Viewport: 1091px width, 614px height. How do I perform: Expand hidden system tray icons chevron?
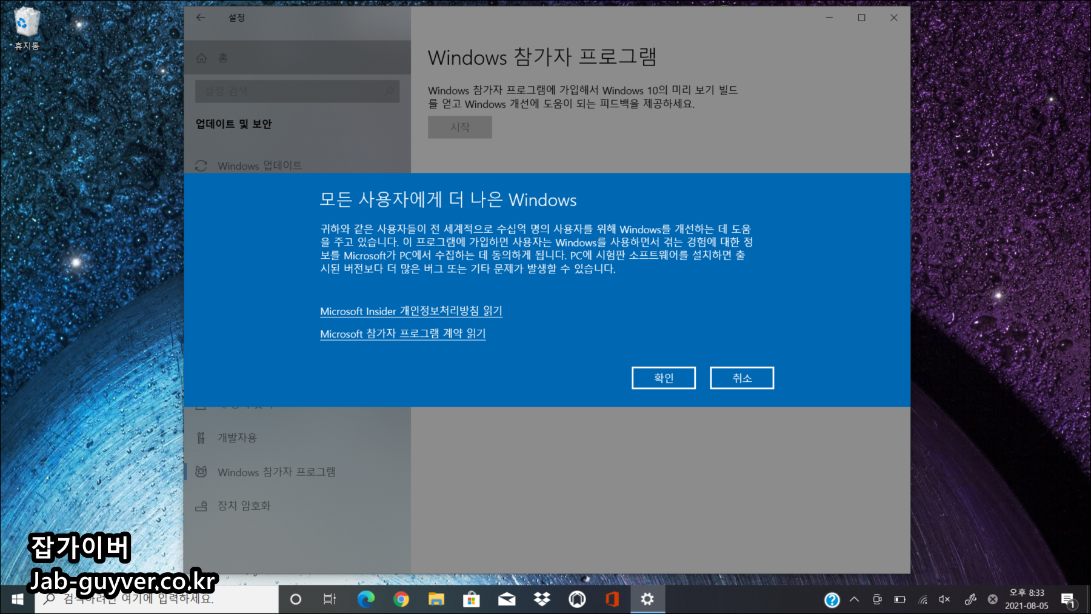coord(854,599)
